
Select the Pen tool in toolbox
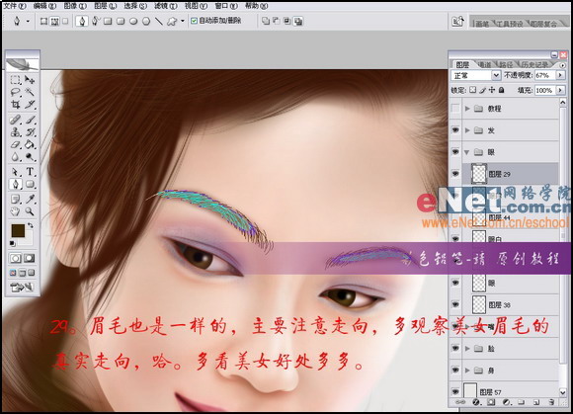(x=16, y=184)
